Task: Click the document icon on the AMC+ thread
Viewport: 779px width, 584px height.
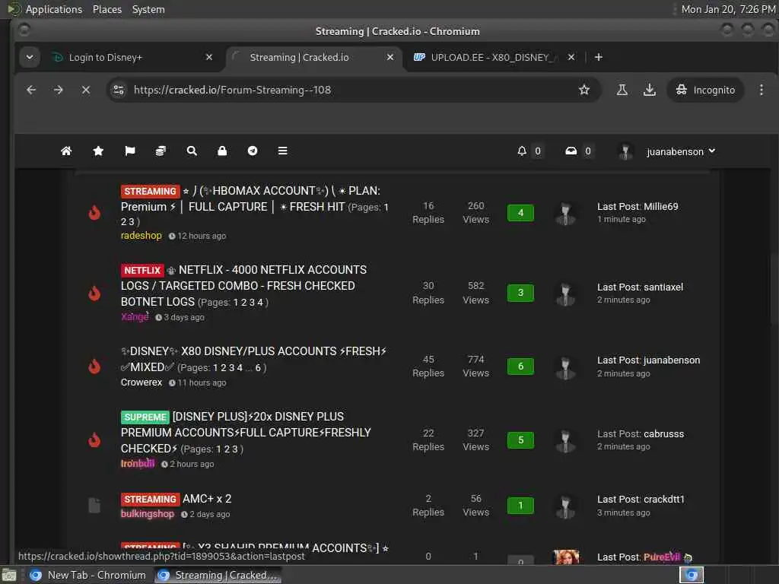Action: click(94, 506)
